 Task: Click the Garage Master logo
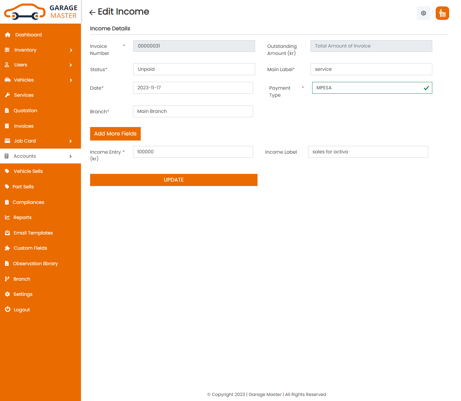coord(40,12)
